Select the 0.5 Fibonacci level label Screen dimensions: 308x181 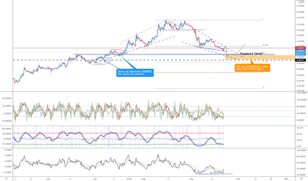coord(264,53)
